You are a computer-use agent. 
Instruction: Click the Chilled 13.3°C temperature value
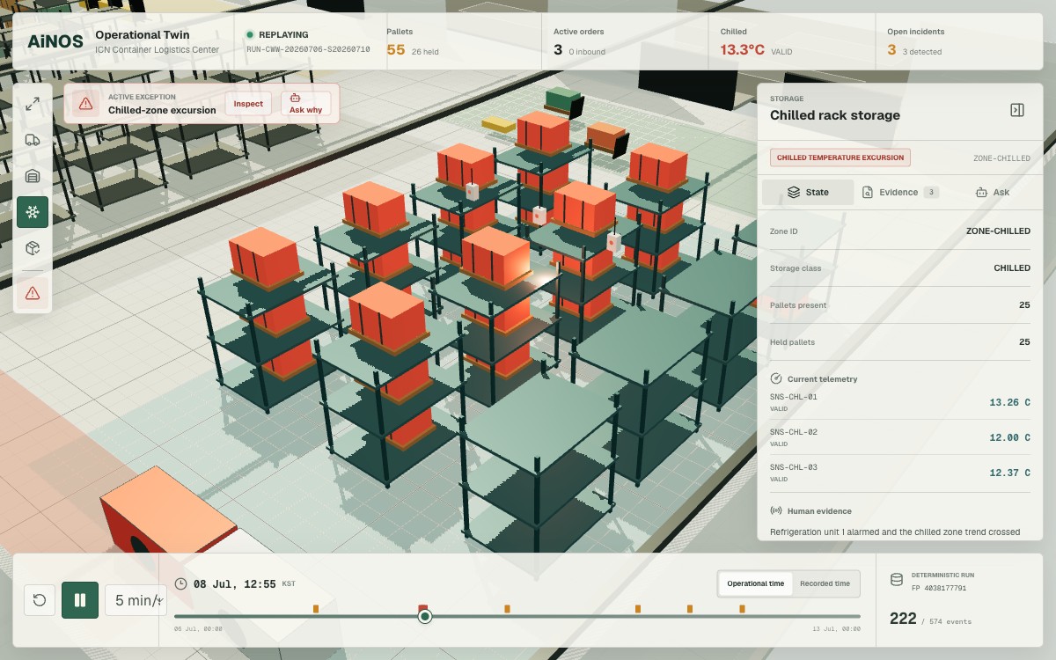[742, 50]
